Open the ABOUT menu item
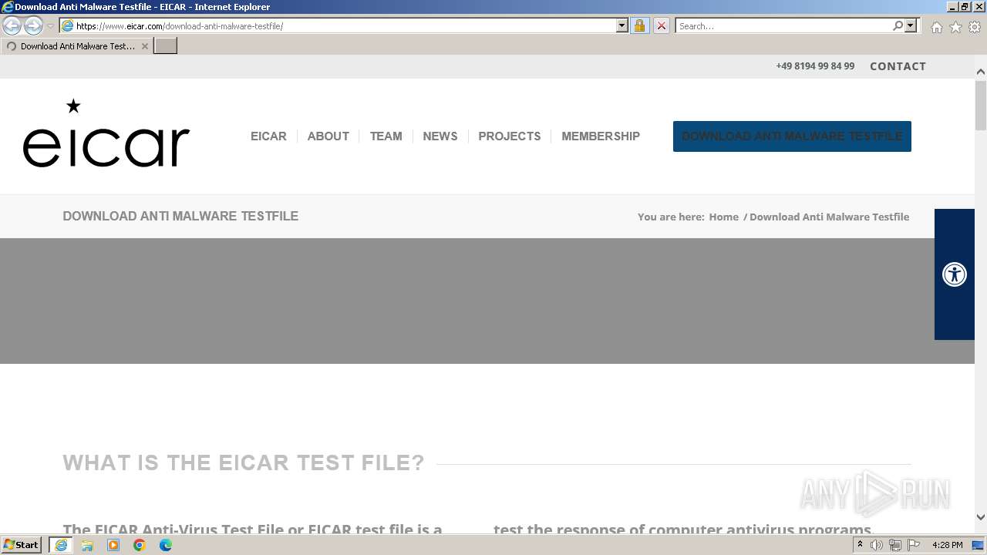This screenshot has height=555, width=987. [328, 136]
